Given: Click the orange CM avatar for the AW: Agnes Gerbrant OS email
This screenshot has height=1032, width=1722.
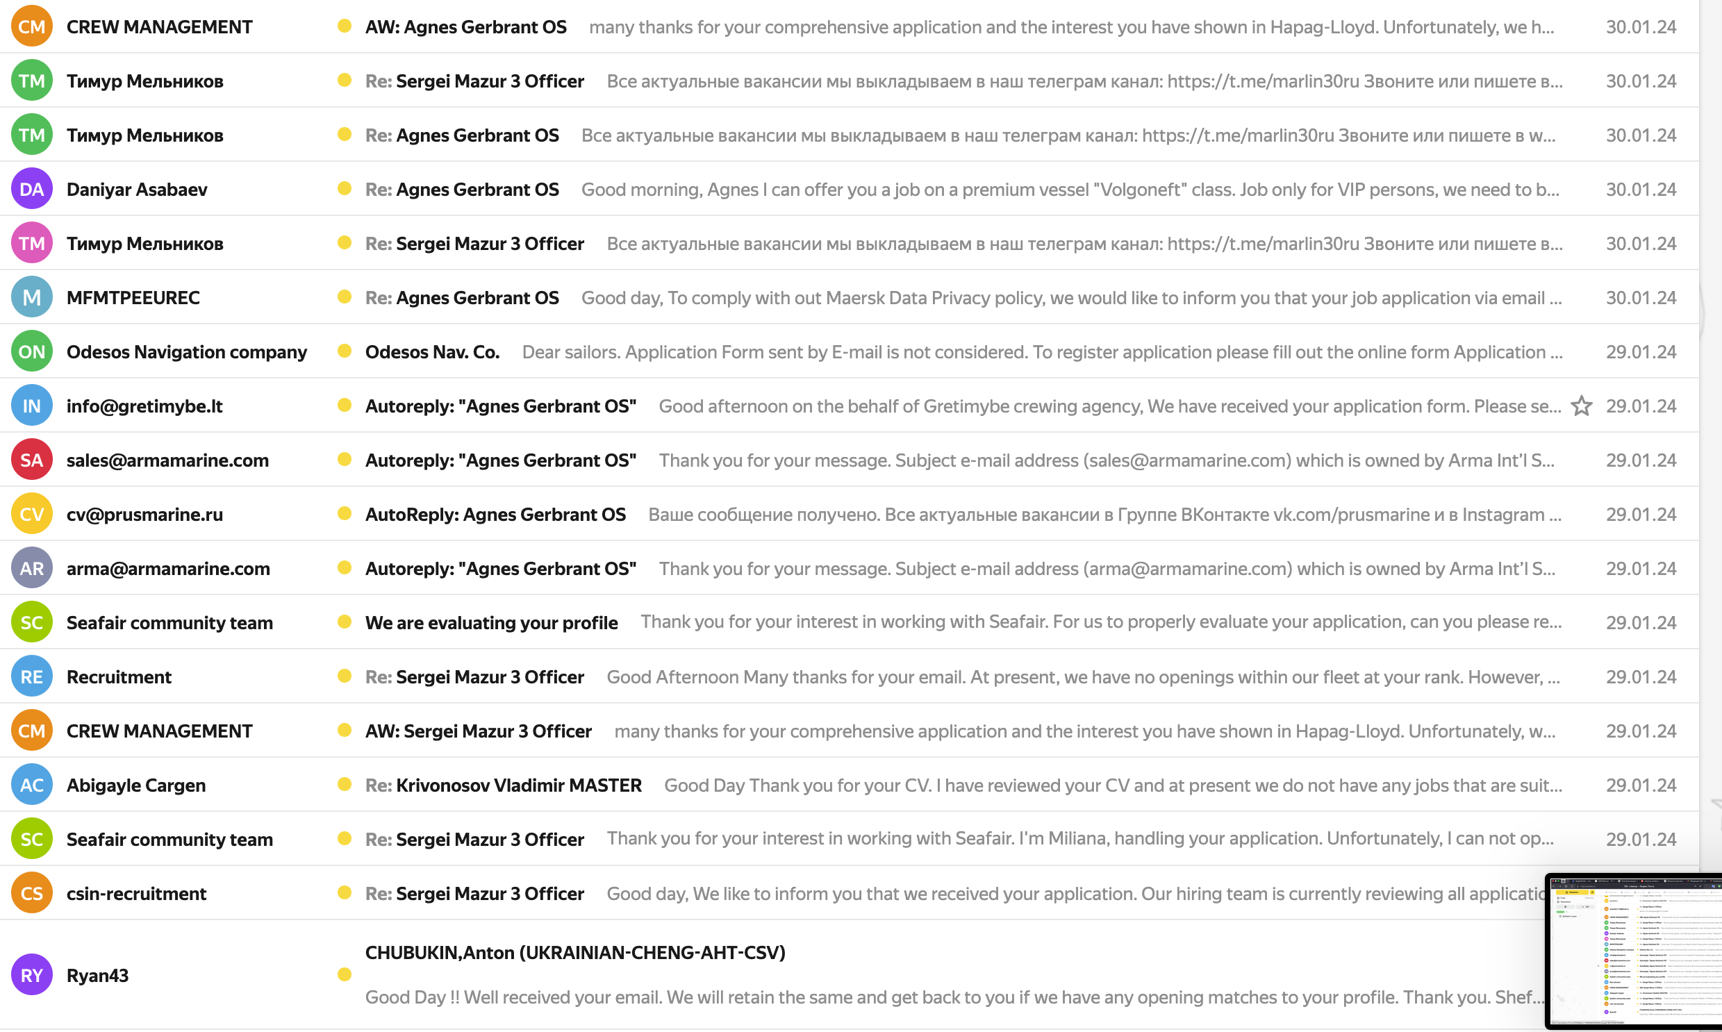Looking at the screenshot, I should (x=32, y=27).
